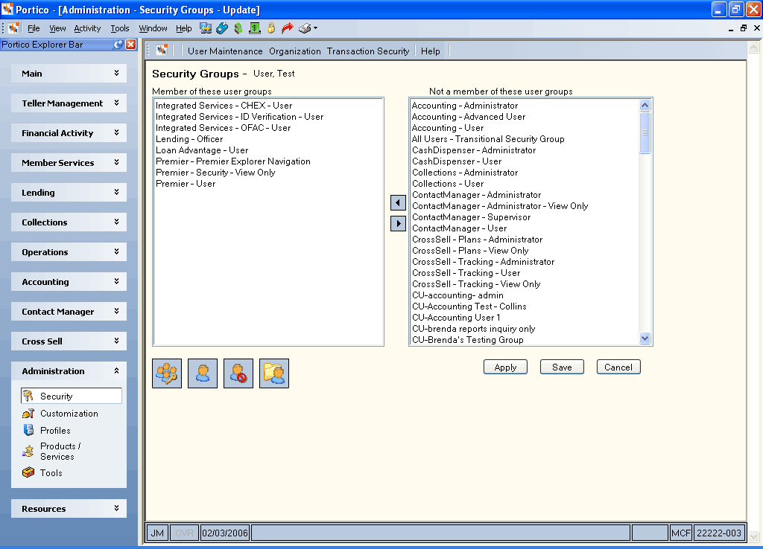Image resolution: width=763 pixels, height=549 pixels.
Task: Click the gold padlock toolbar icon
Action: tap(271, 28)
